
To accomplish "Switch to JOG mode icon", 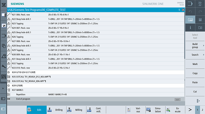I will [200, 4].
